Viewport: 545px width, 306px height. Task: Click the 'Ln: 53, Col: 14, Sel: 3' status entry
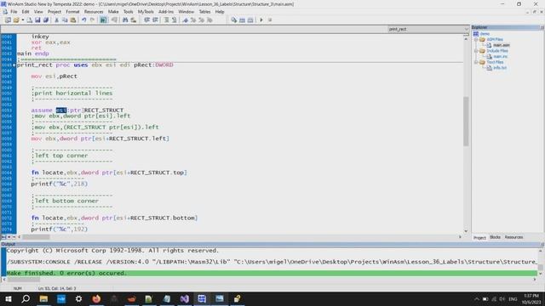pyautogui.click(x=57, y=288)
